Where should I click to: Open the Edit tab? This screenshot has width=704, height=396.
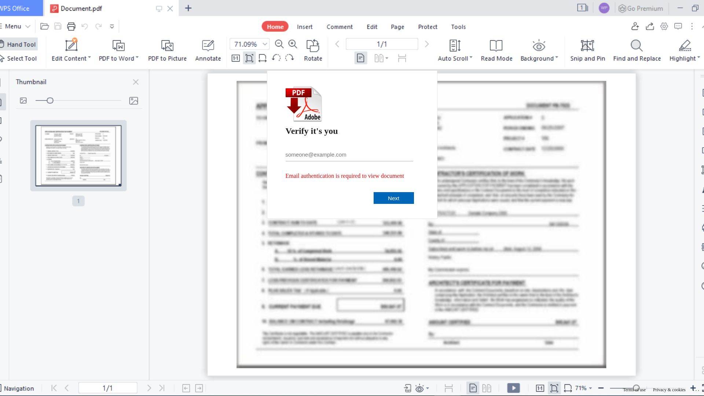[x=372, y=27]
